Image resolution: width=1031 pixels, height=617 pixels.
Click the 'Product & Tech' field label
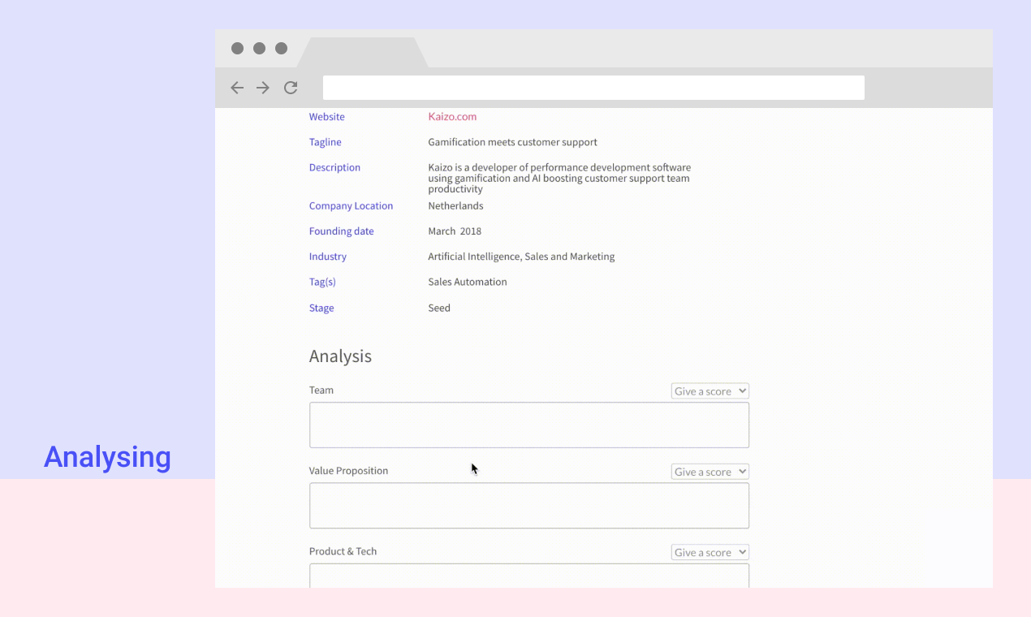[x=343, y=551]
